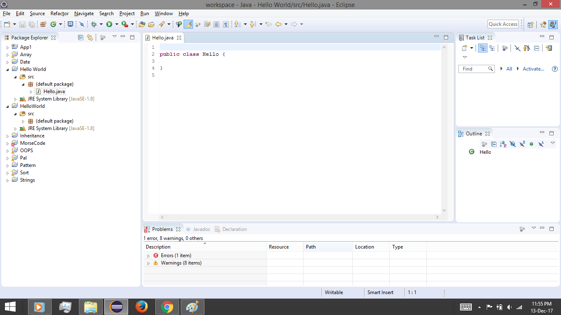This screenshot has width=561, height=315.
Task: Click the New Task icon in Task List
Action: point(464,48)
